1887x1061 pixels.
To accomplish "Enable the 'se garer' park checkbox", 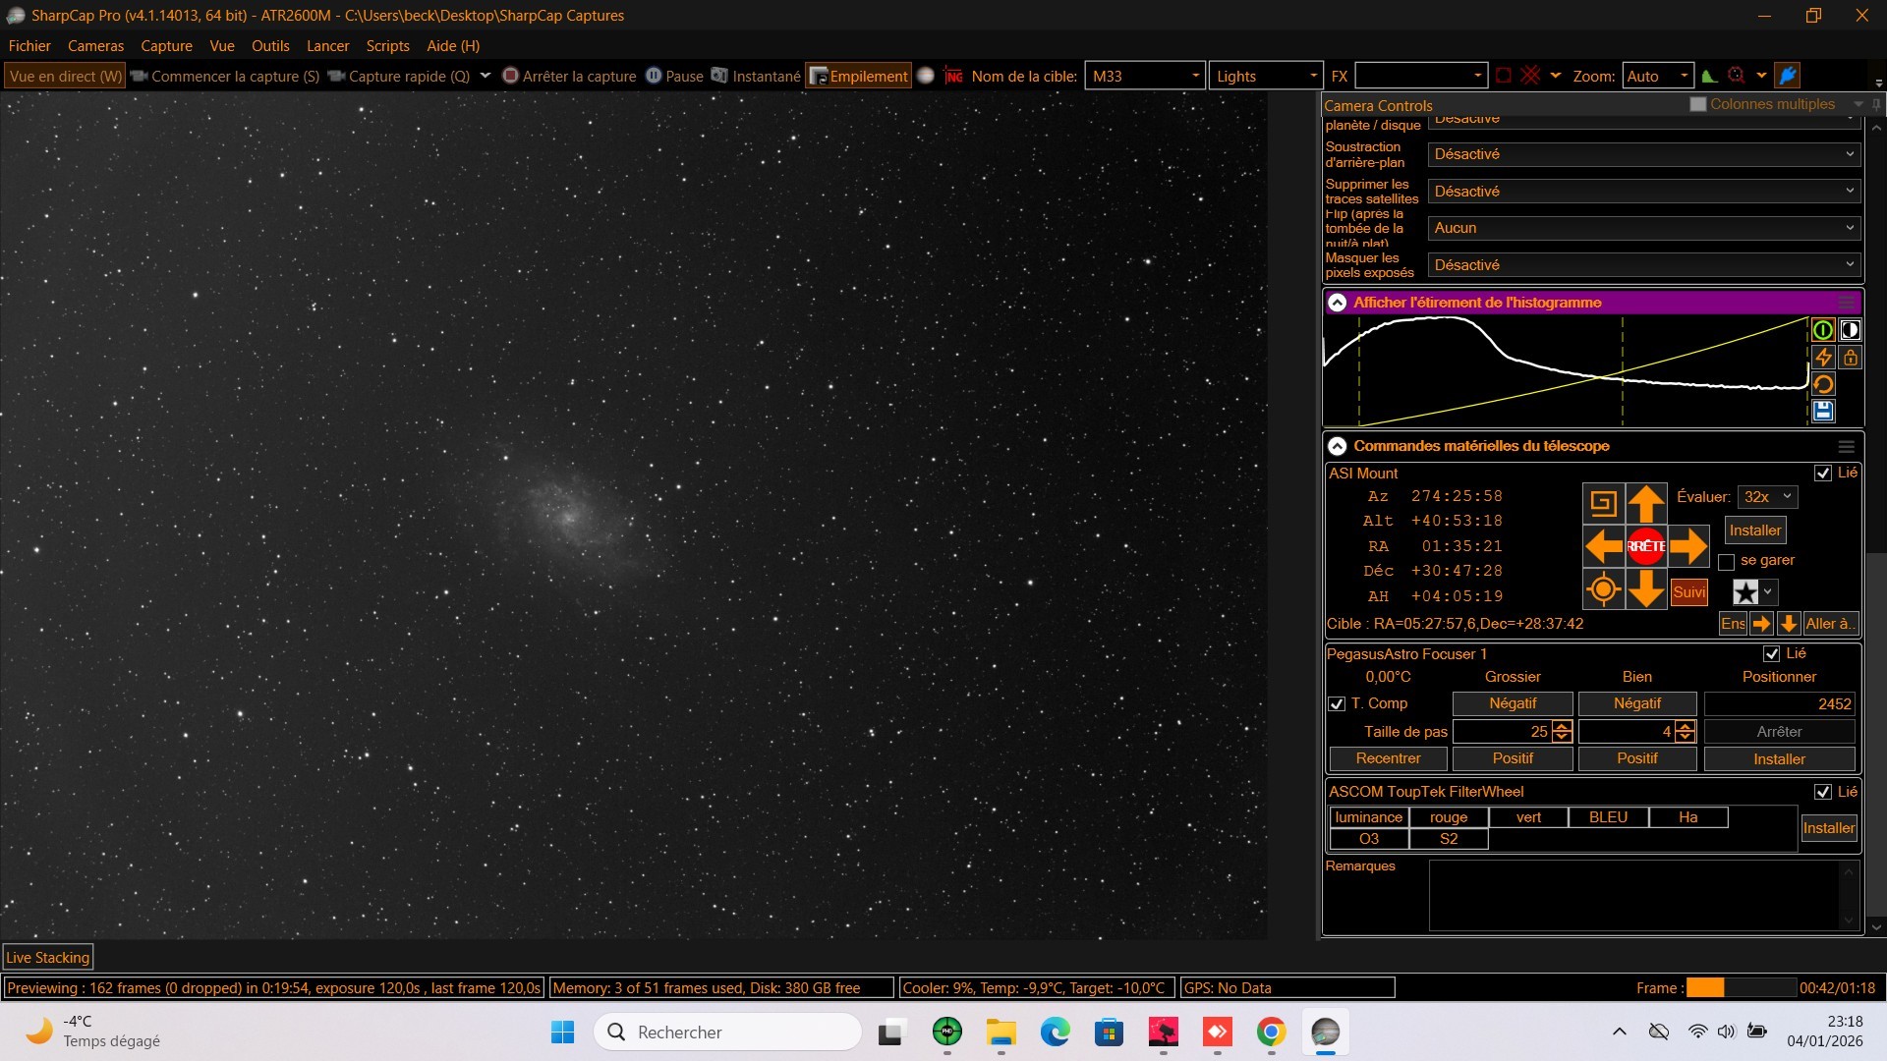I will point(1726,562).
